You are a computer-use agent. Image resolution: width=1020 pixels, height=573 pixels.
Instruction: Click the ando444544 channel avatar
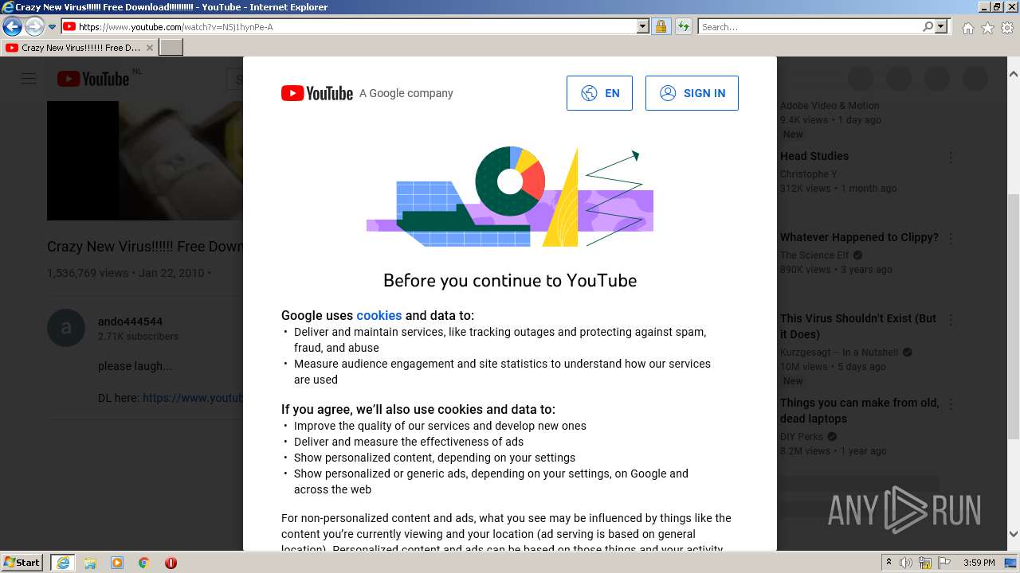point(66,328)
